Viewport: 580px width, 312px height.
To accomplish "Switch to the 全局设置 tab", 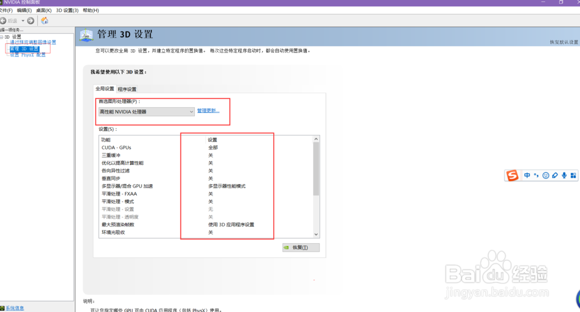I will 104,89.
